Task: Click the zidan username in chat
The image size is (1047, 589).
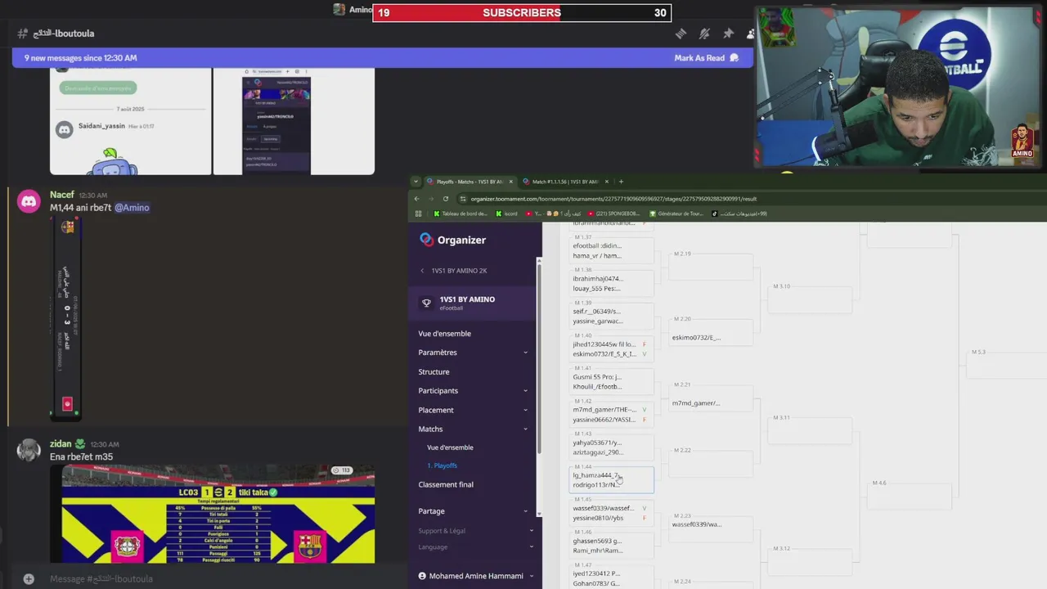Action: pos(61,443)
